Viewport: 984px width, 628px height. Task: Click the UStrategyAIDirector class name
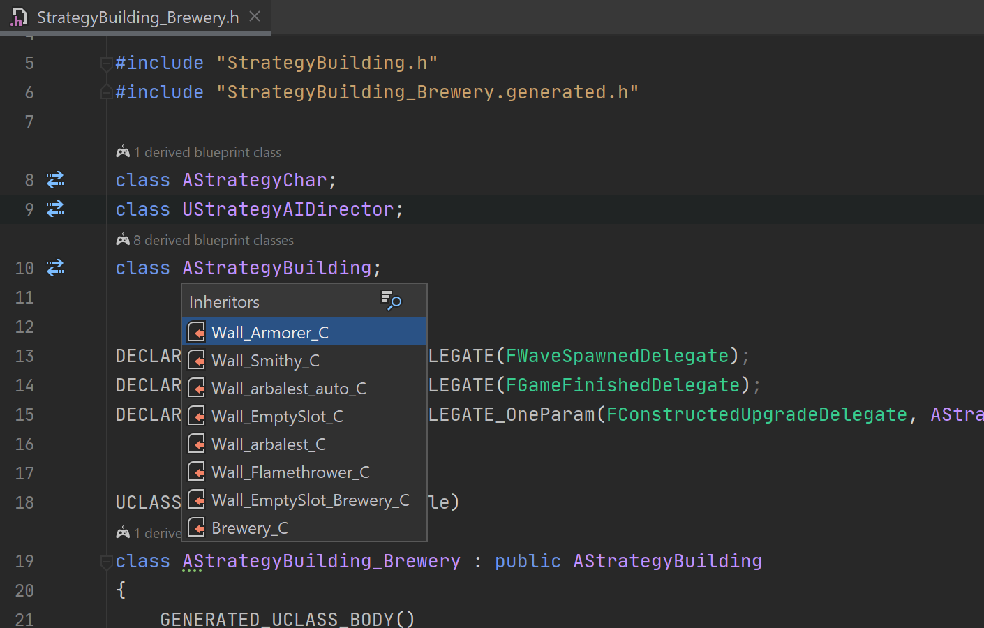pyautogui.click(x=288, y=209)
